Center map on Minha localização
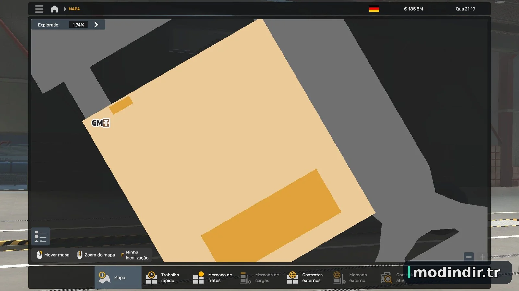Image resolution: width=519 pixels, height=291 pixels. [x=135, y=255]
